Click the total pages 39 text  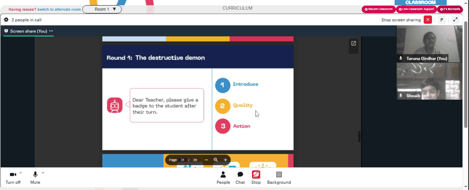point(195,160)
